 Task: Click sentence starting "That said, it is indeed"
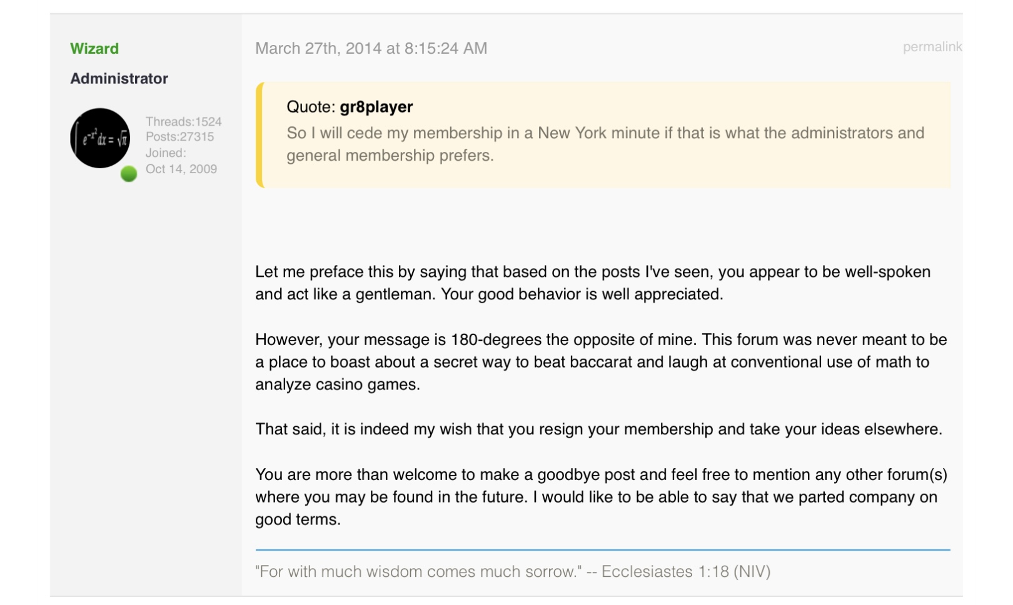tap(598, 429)
